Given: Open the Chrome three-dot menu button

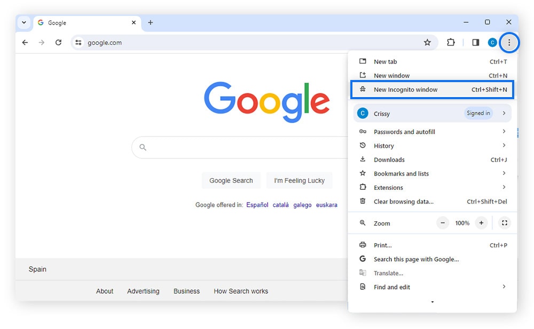Looking at the screenshot, I should tap(509, 43).
